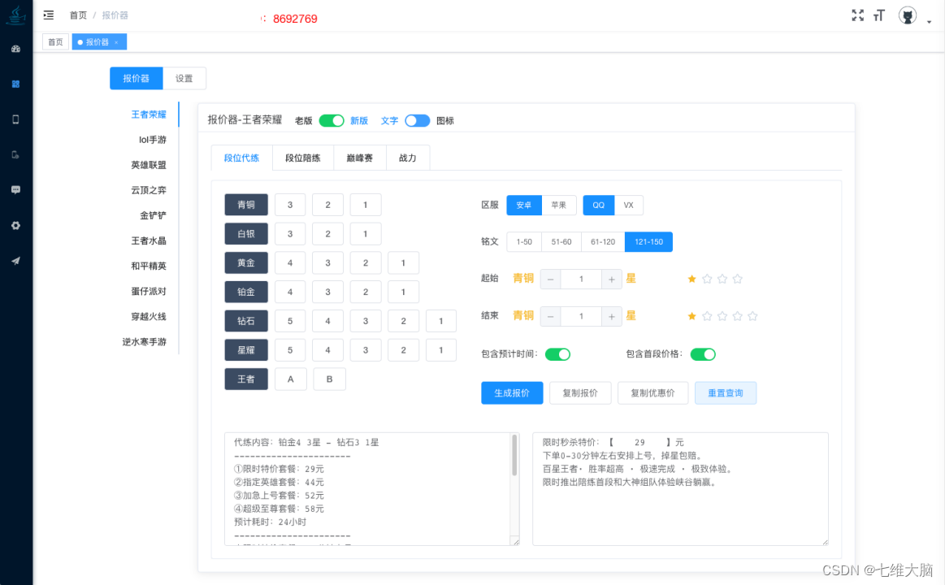The width and height of the screenshot is (945, 585).
Task: Toggle the 包含预计时间 switch
Action: click(557, 354)
